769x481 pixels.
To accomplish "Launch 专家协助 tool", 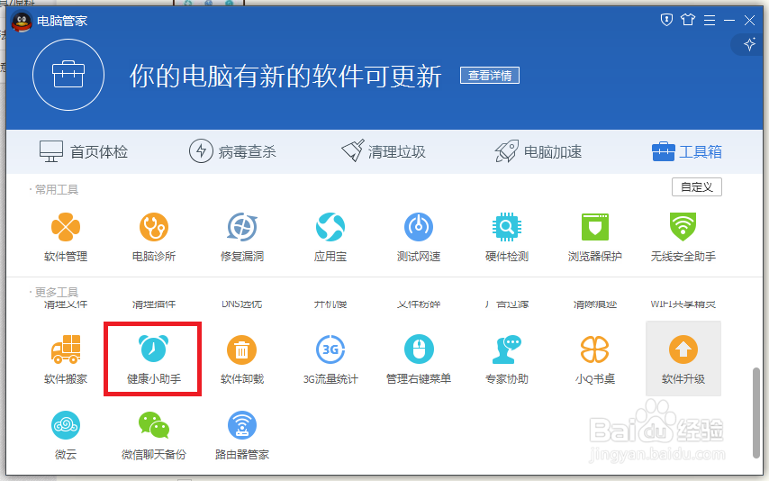I will click(x=507, y=359).
